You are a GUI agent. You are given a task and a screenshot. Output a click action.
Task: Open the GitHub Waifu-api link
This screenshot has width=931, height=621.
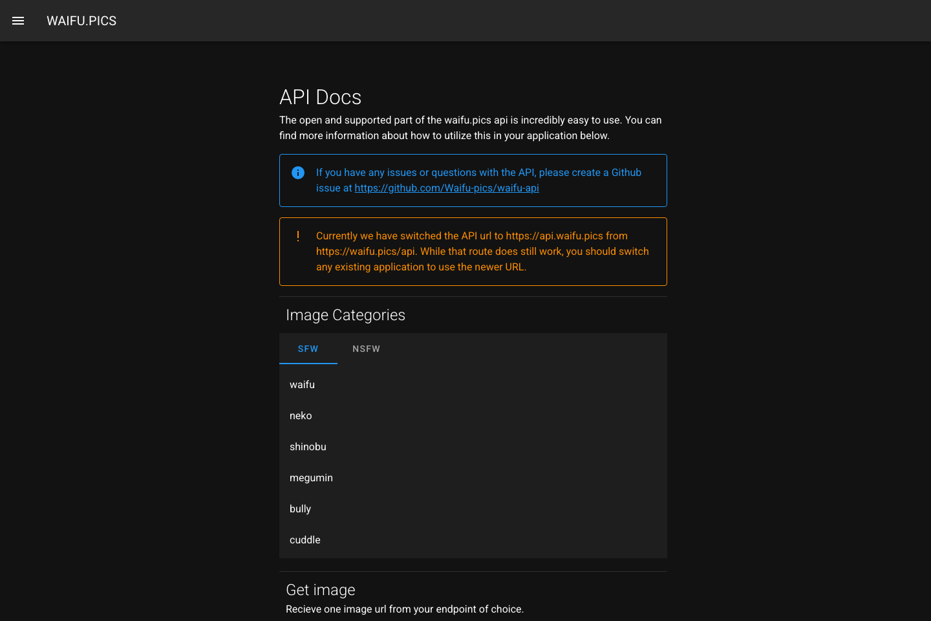pos(446,188)
